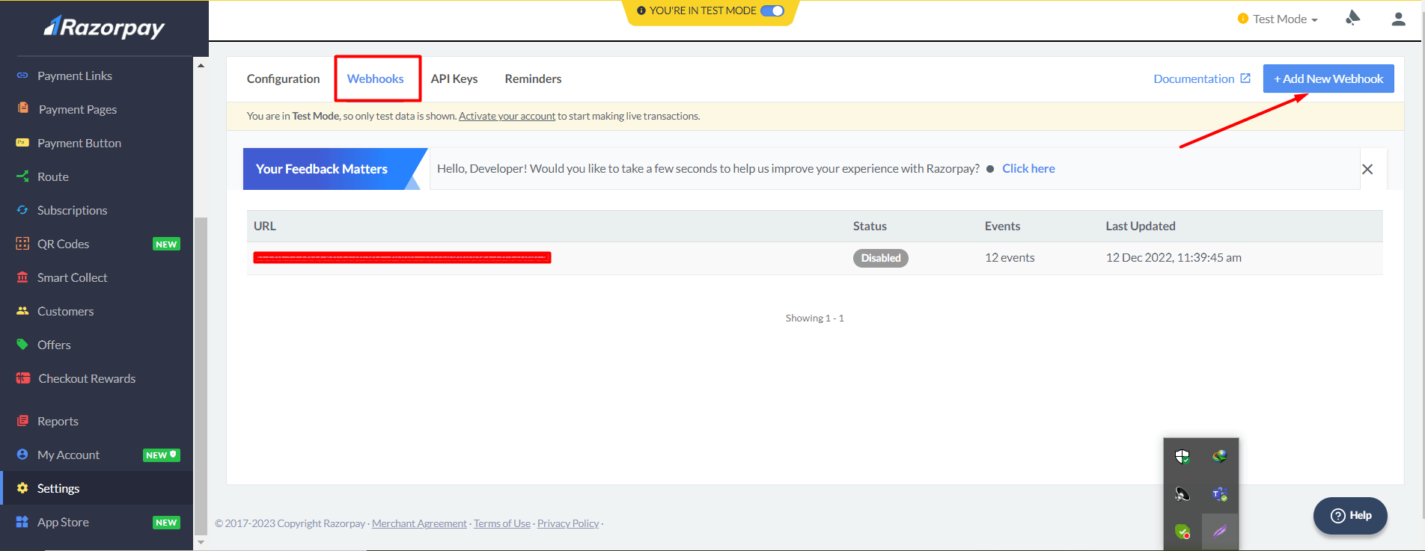
Task: Click the Offers tag icon
Action: pos(22,345)
